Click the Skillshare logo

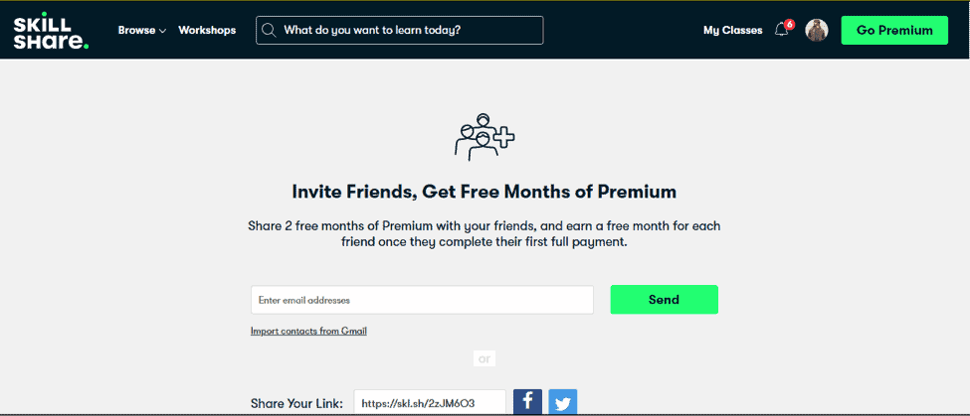coord(51,30)
